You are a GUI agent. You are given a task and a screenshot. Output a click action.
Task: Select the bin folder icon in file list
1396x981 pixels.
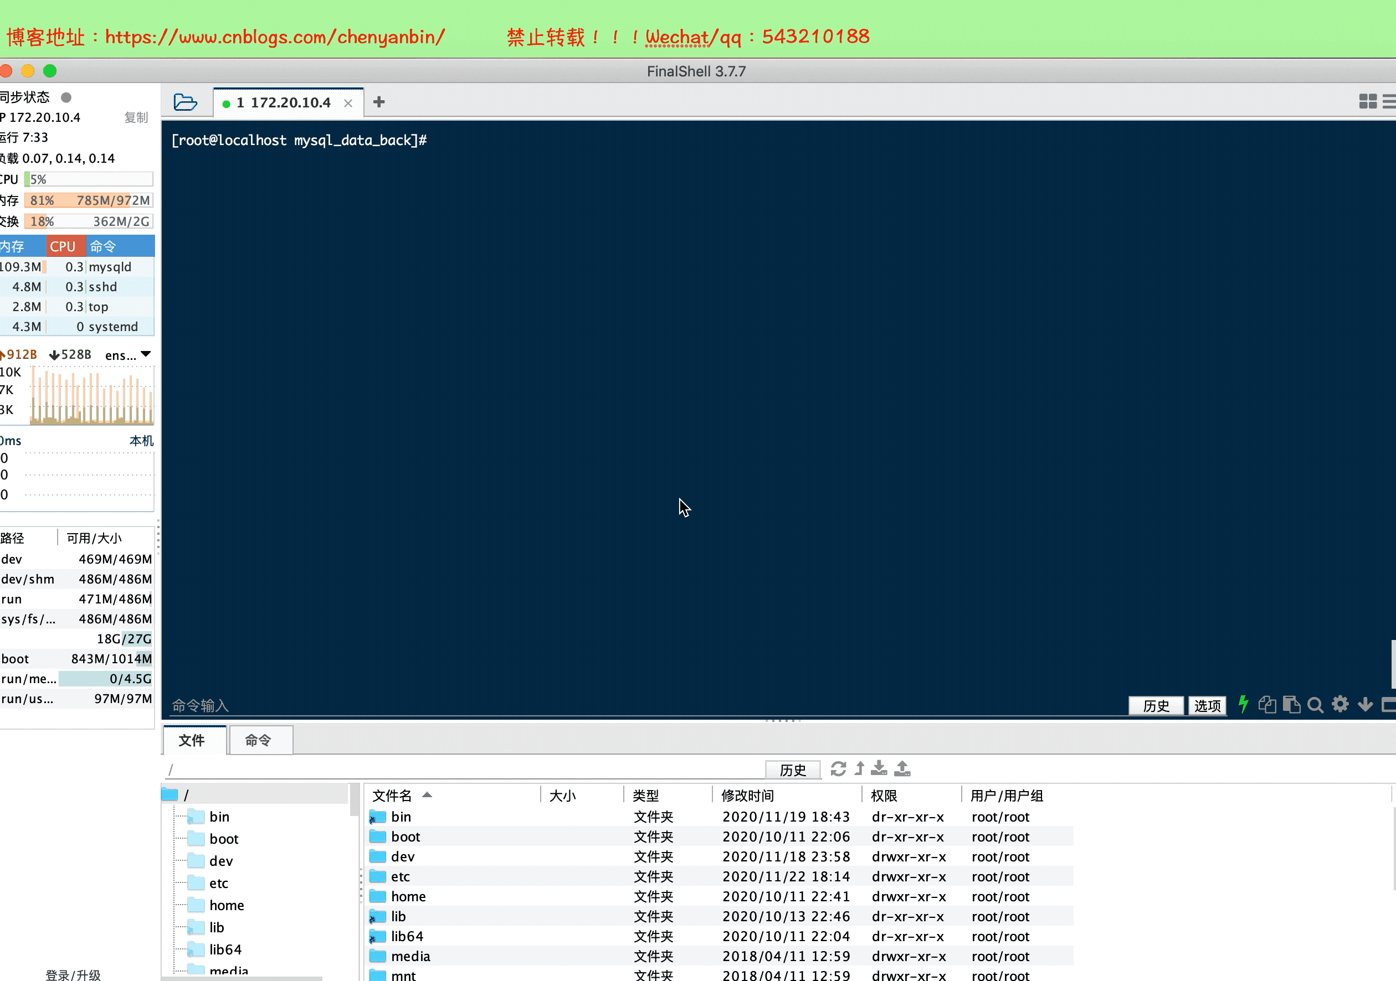(378, 817)
